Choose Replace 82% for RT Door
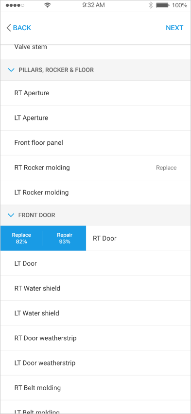Screen dimensions: 191x414 coord(21,238)
